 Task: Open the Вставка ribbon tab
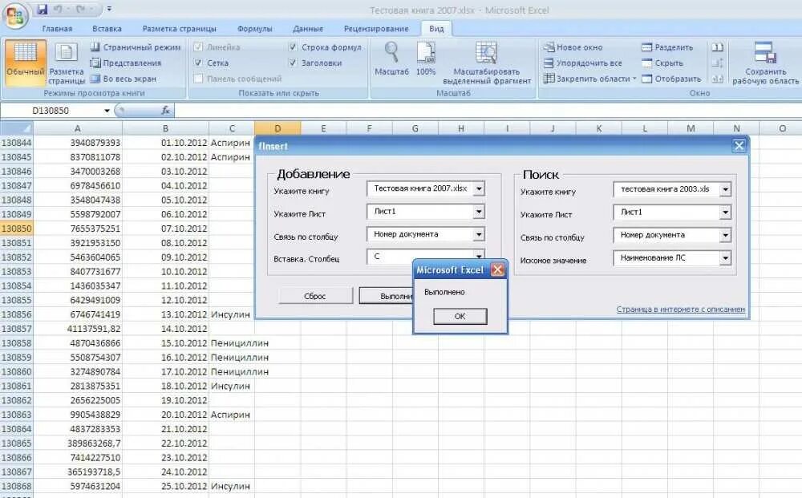[x=107, y=29]
